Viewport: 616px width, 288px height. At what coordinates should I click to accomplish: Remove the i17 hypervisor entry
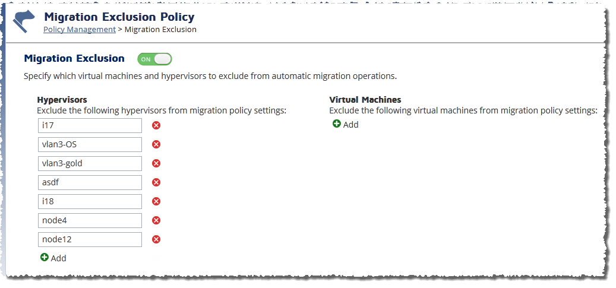pos(156,125)
